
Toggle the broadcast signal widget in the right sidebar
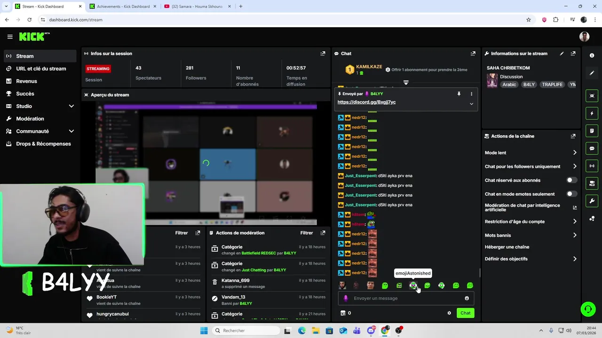[x=592, y=166]
